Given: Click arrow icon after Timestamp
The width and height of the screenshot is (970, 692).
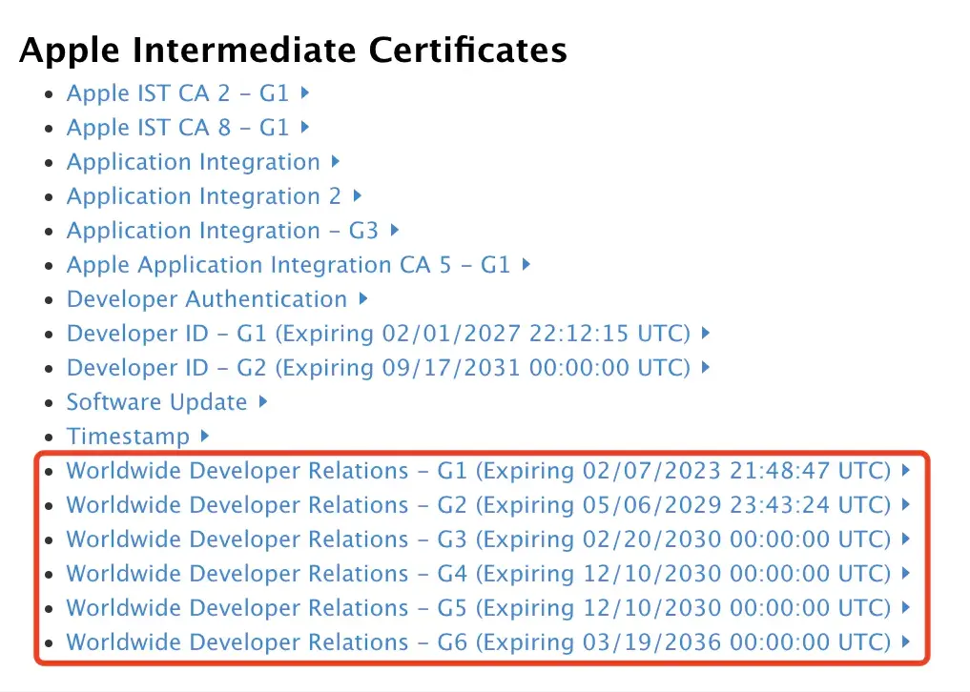Looking at the screenshot, I should tap(205, 436).
